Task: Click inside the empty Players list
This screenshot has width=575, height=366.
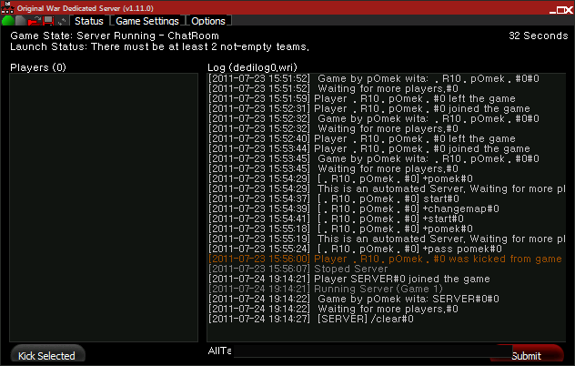Action: tap(104, 208)
